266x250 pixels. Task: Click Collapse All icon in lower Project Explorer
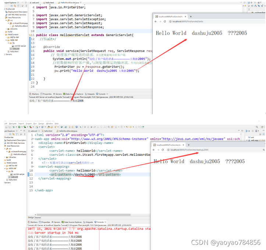tap(10, 134)
